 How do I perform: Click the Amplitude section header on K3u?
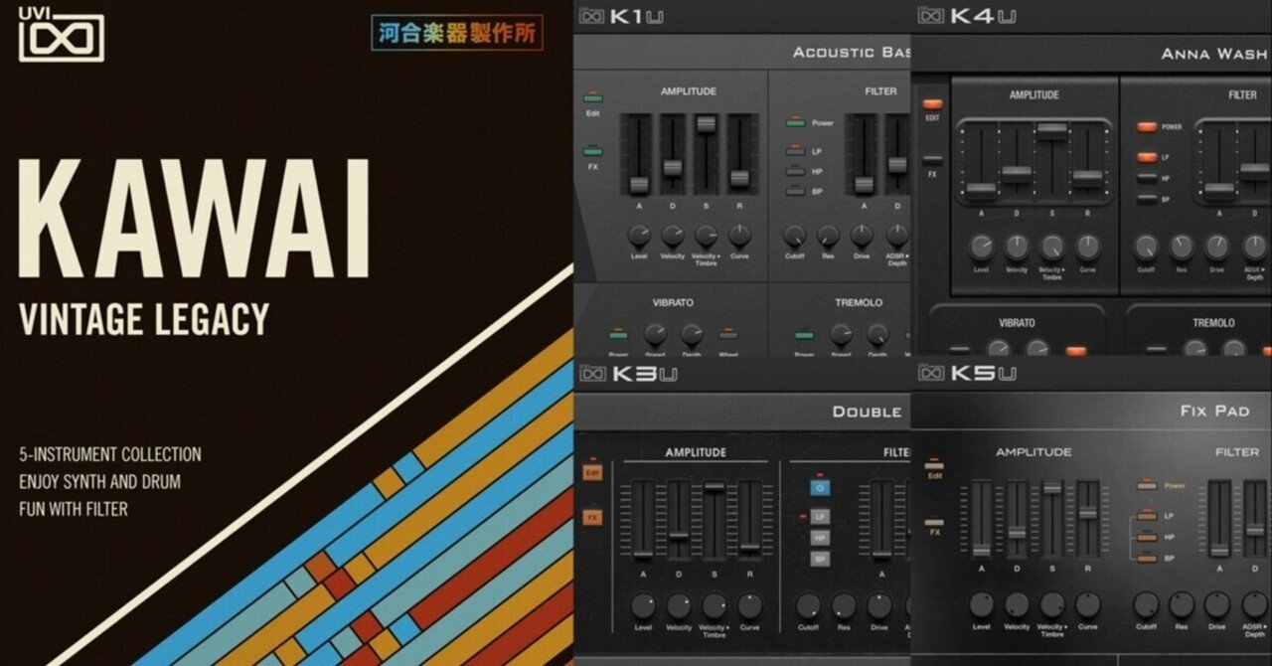[x=696, y=450]
